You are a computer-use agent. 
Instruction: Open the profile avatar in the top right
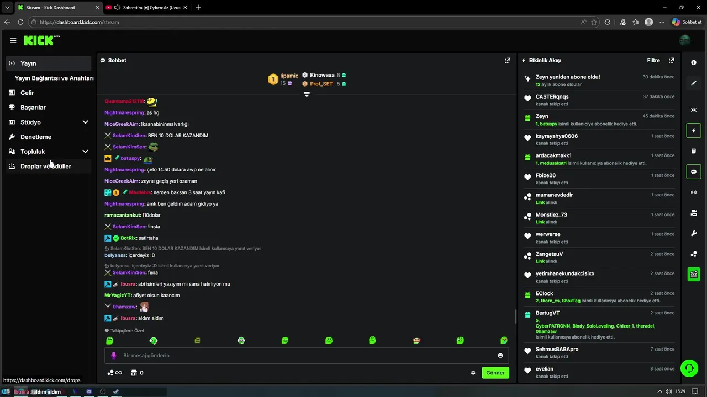[684, 40]
